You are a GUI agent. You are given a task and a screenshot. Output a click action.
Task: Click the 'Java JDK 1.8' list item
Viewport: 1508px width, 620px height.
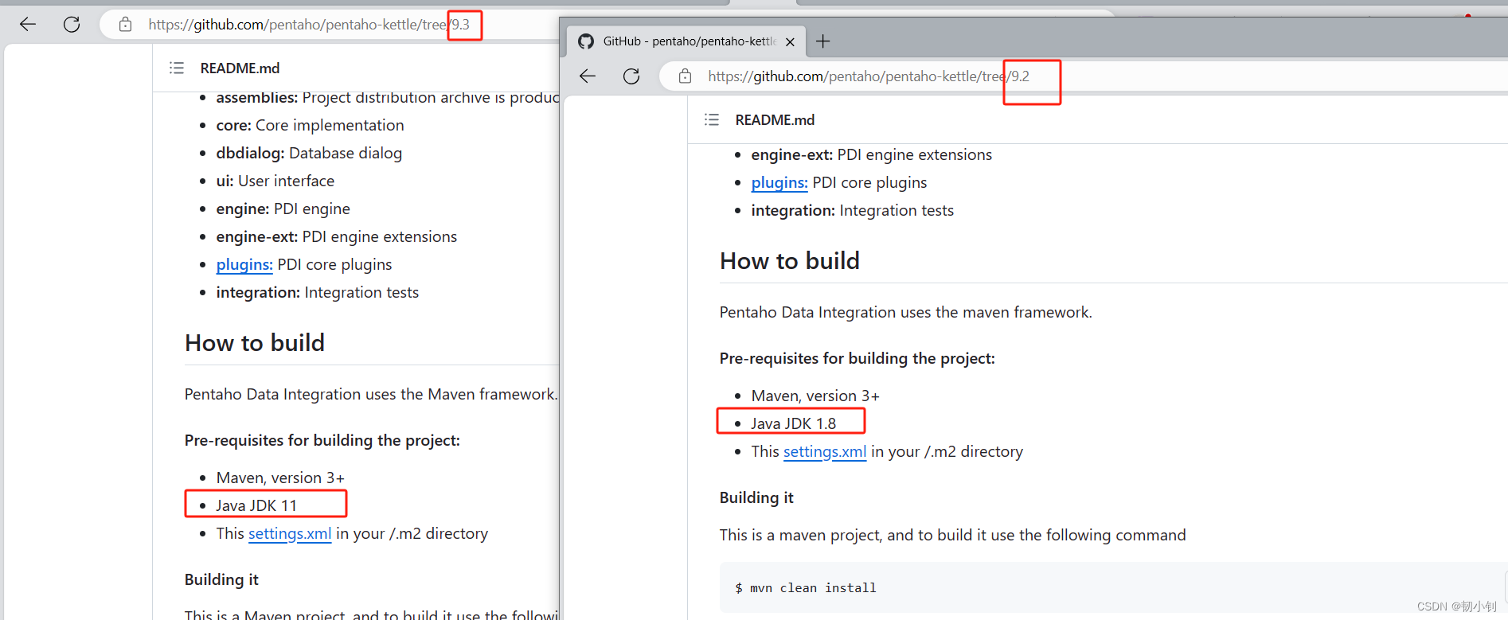pyautogui.click(x=794, y=423)
